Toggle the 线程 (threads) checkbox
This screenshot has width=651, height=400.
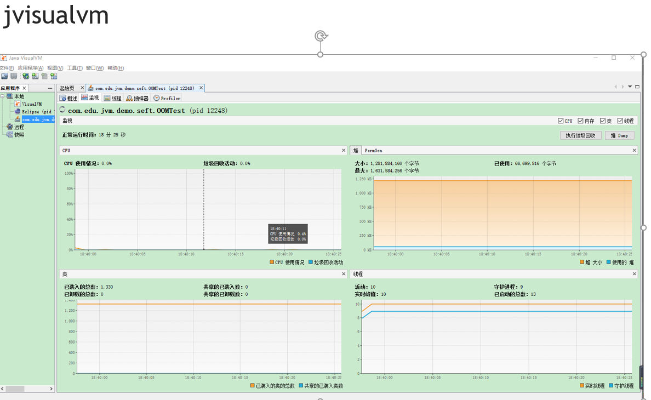(620, 121)
